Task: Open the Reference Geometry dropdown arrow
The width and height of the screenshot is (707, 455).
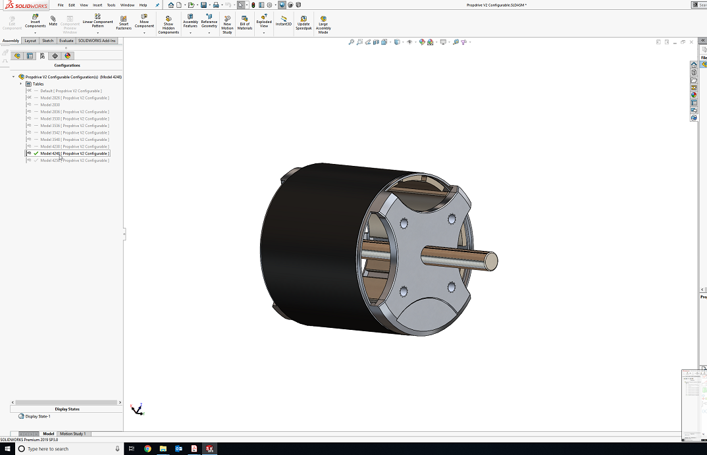Action: pyautogui.click(x=209, y=32)
